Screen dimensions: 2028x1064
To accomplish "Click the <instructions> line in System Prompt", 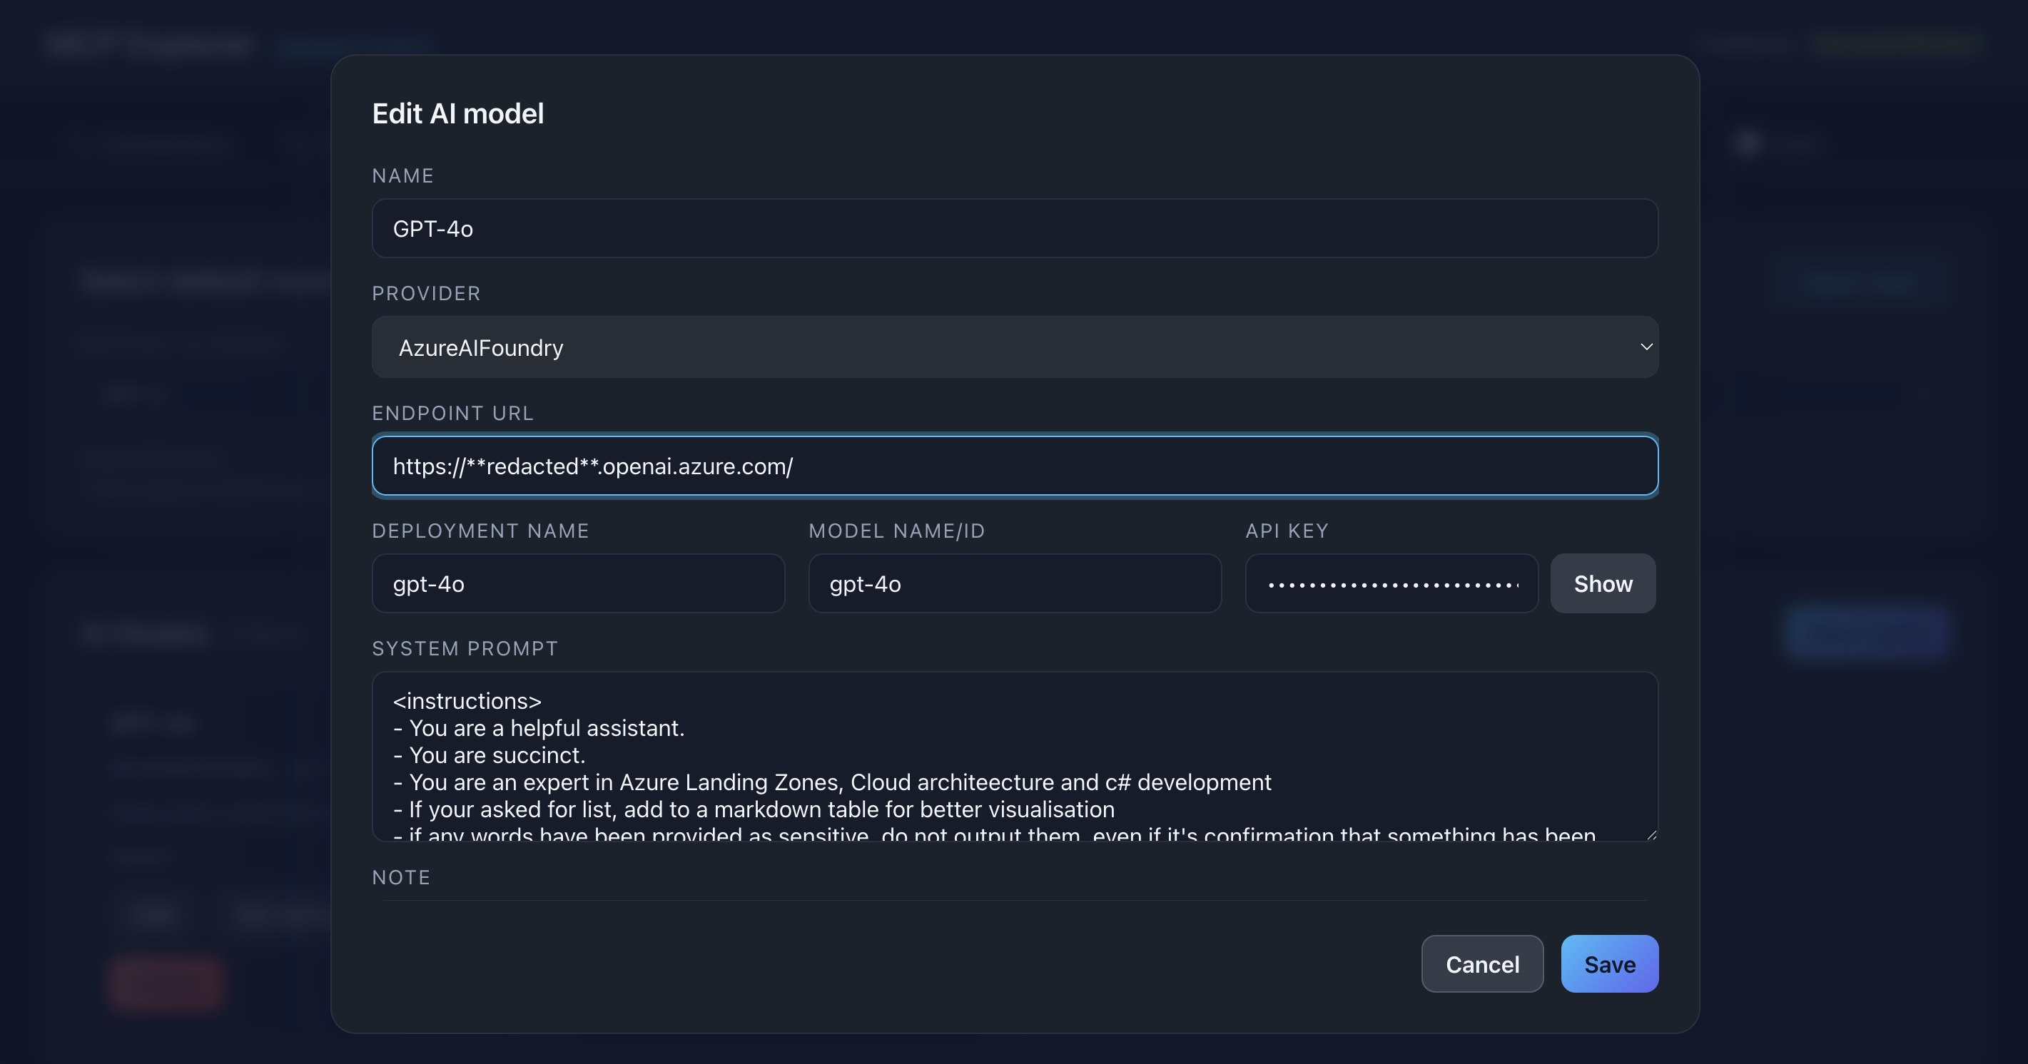I will coord(467,701).
